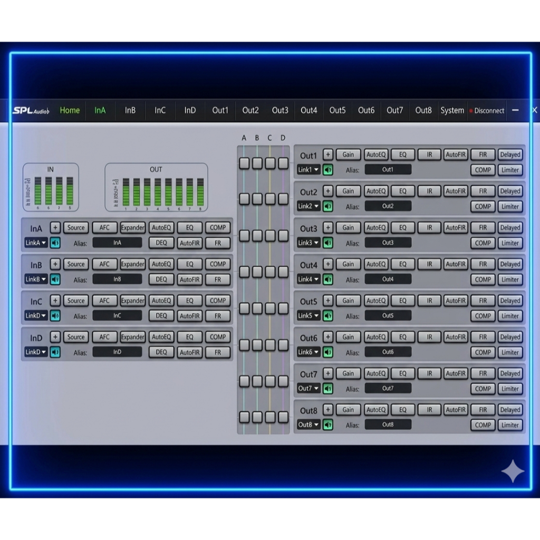Click the Out4 Alias text field
Viewport: 540px width, 540px height.
pyautogui.click(x=388, y=279)
